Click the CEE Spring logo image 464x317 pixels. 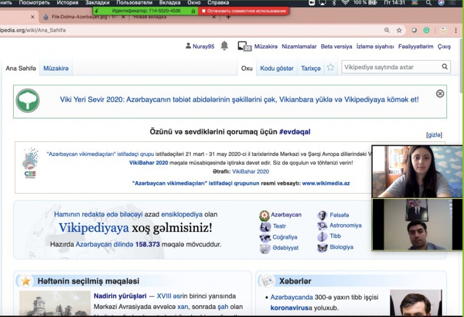(30, 163)
